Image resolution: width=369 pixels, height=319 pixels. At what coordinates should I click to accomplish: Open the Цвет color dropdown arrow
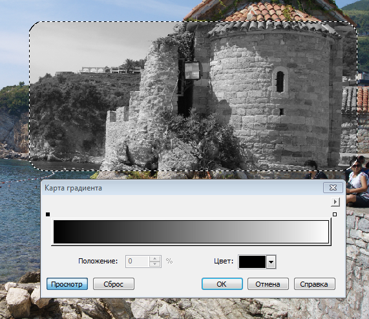(271, 262)
